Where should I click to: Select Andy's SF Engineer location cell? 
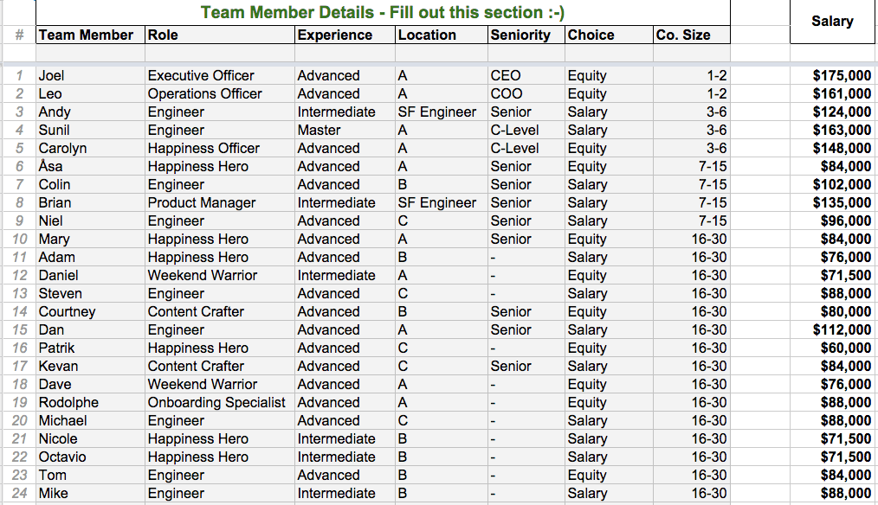coord(437,112)
